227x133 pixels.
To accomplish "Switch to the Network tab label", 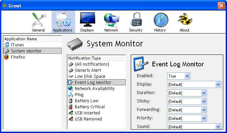I will pos(111,30).
